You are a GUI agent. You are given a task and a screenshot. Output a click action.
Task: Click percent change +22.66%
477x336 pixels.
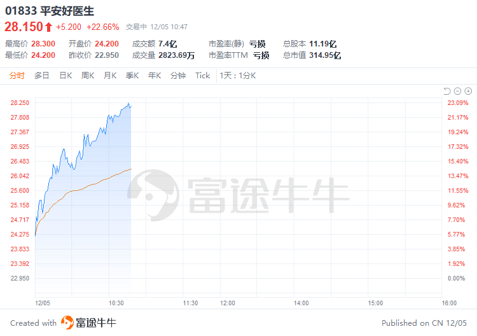(x=103, y=27)
